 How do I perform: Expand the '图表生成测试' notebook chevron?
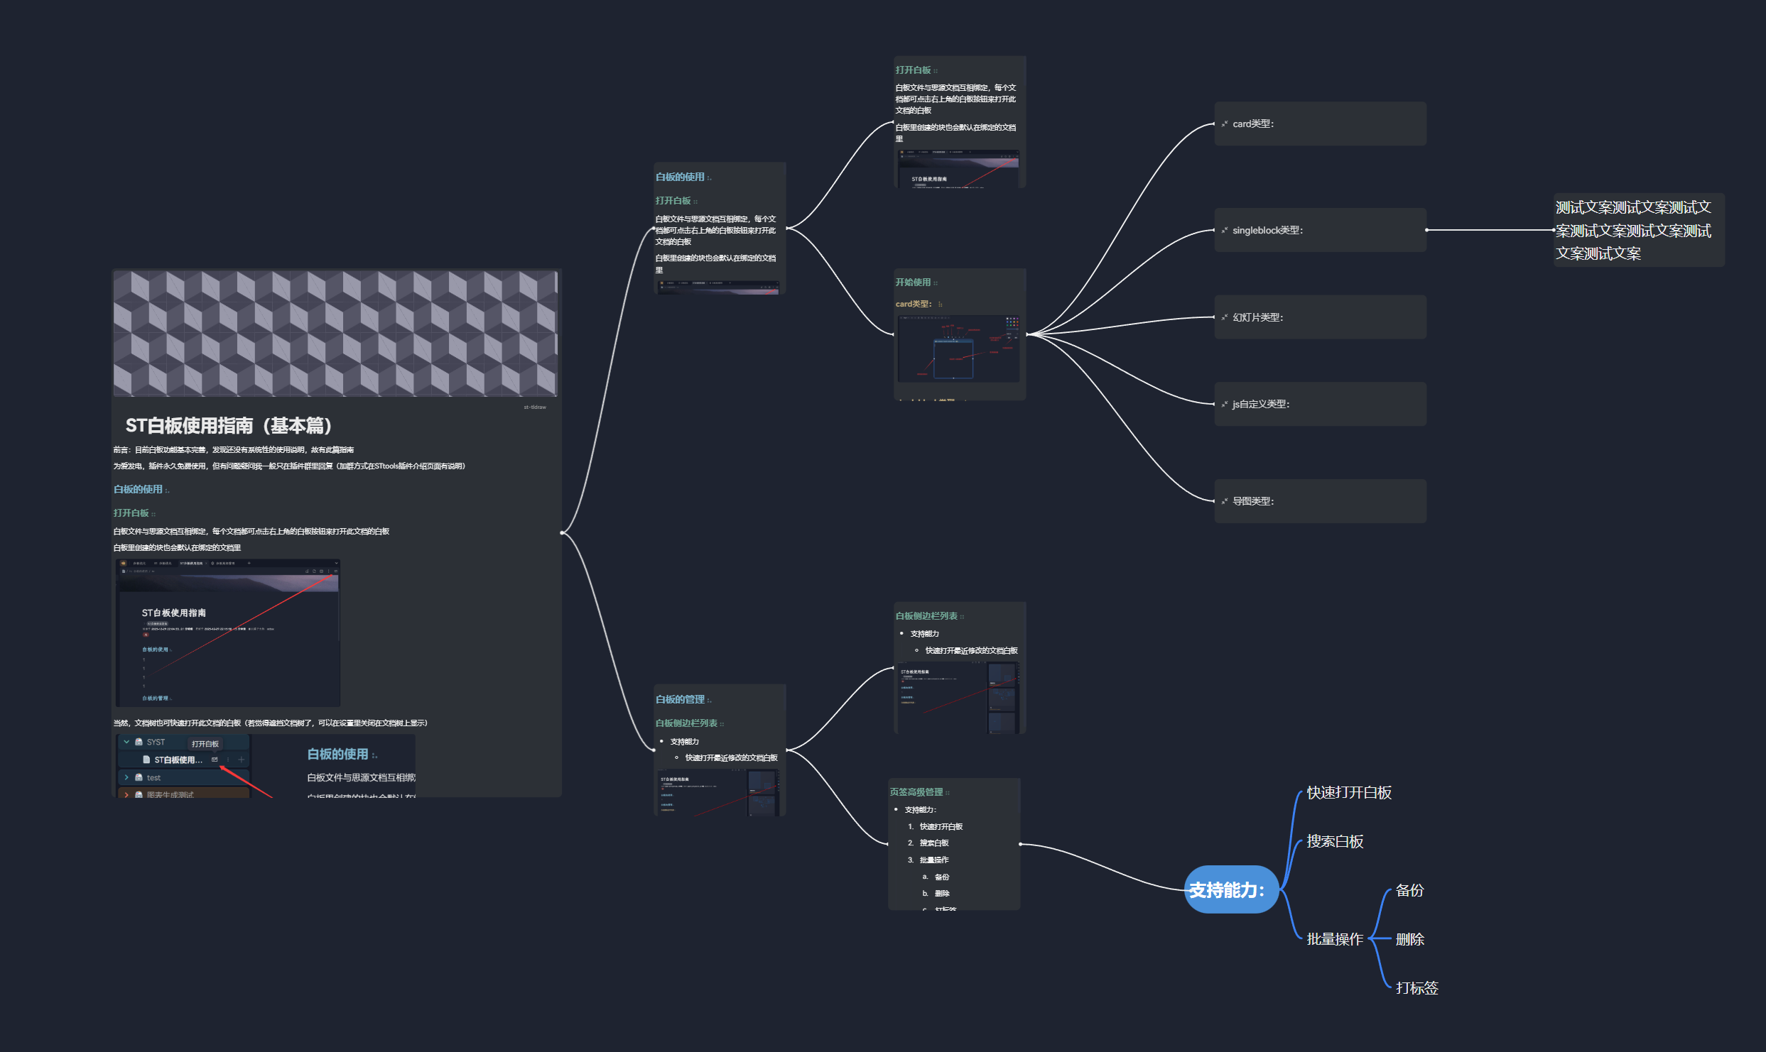(x=126, y=794)
